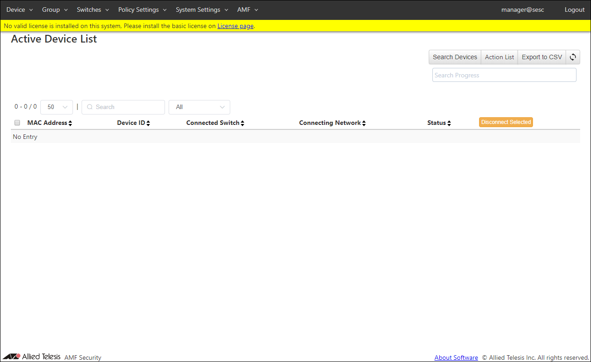Click the Allied Telesis logo
The width and height of the screenshot is (591, 362).
tap(32, 357)
